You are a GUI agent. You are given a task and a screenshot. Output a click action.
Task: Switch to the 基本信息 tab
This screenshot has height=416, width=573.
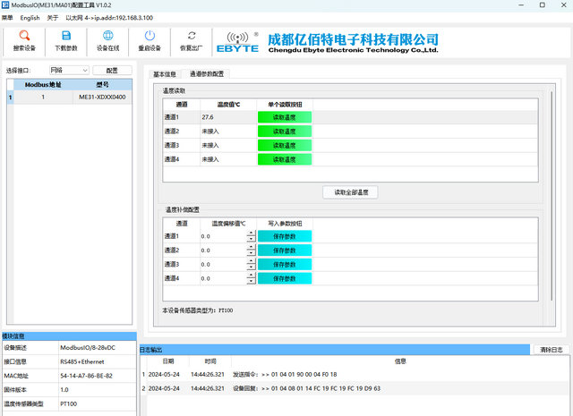coord(165,74)
